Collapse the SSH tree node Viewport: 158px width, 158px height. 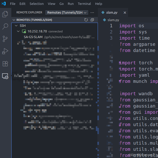[x=16, y=26]
